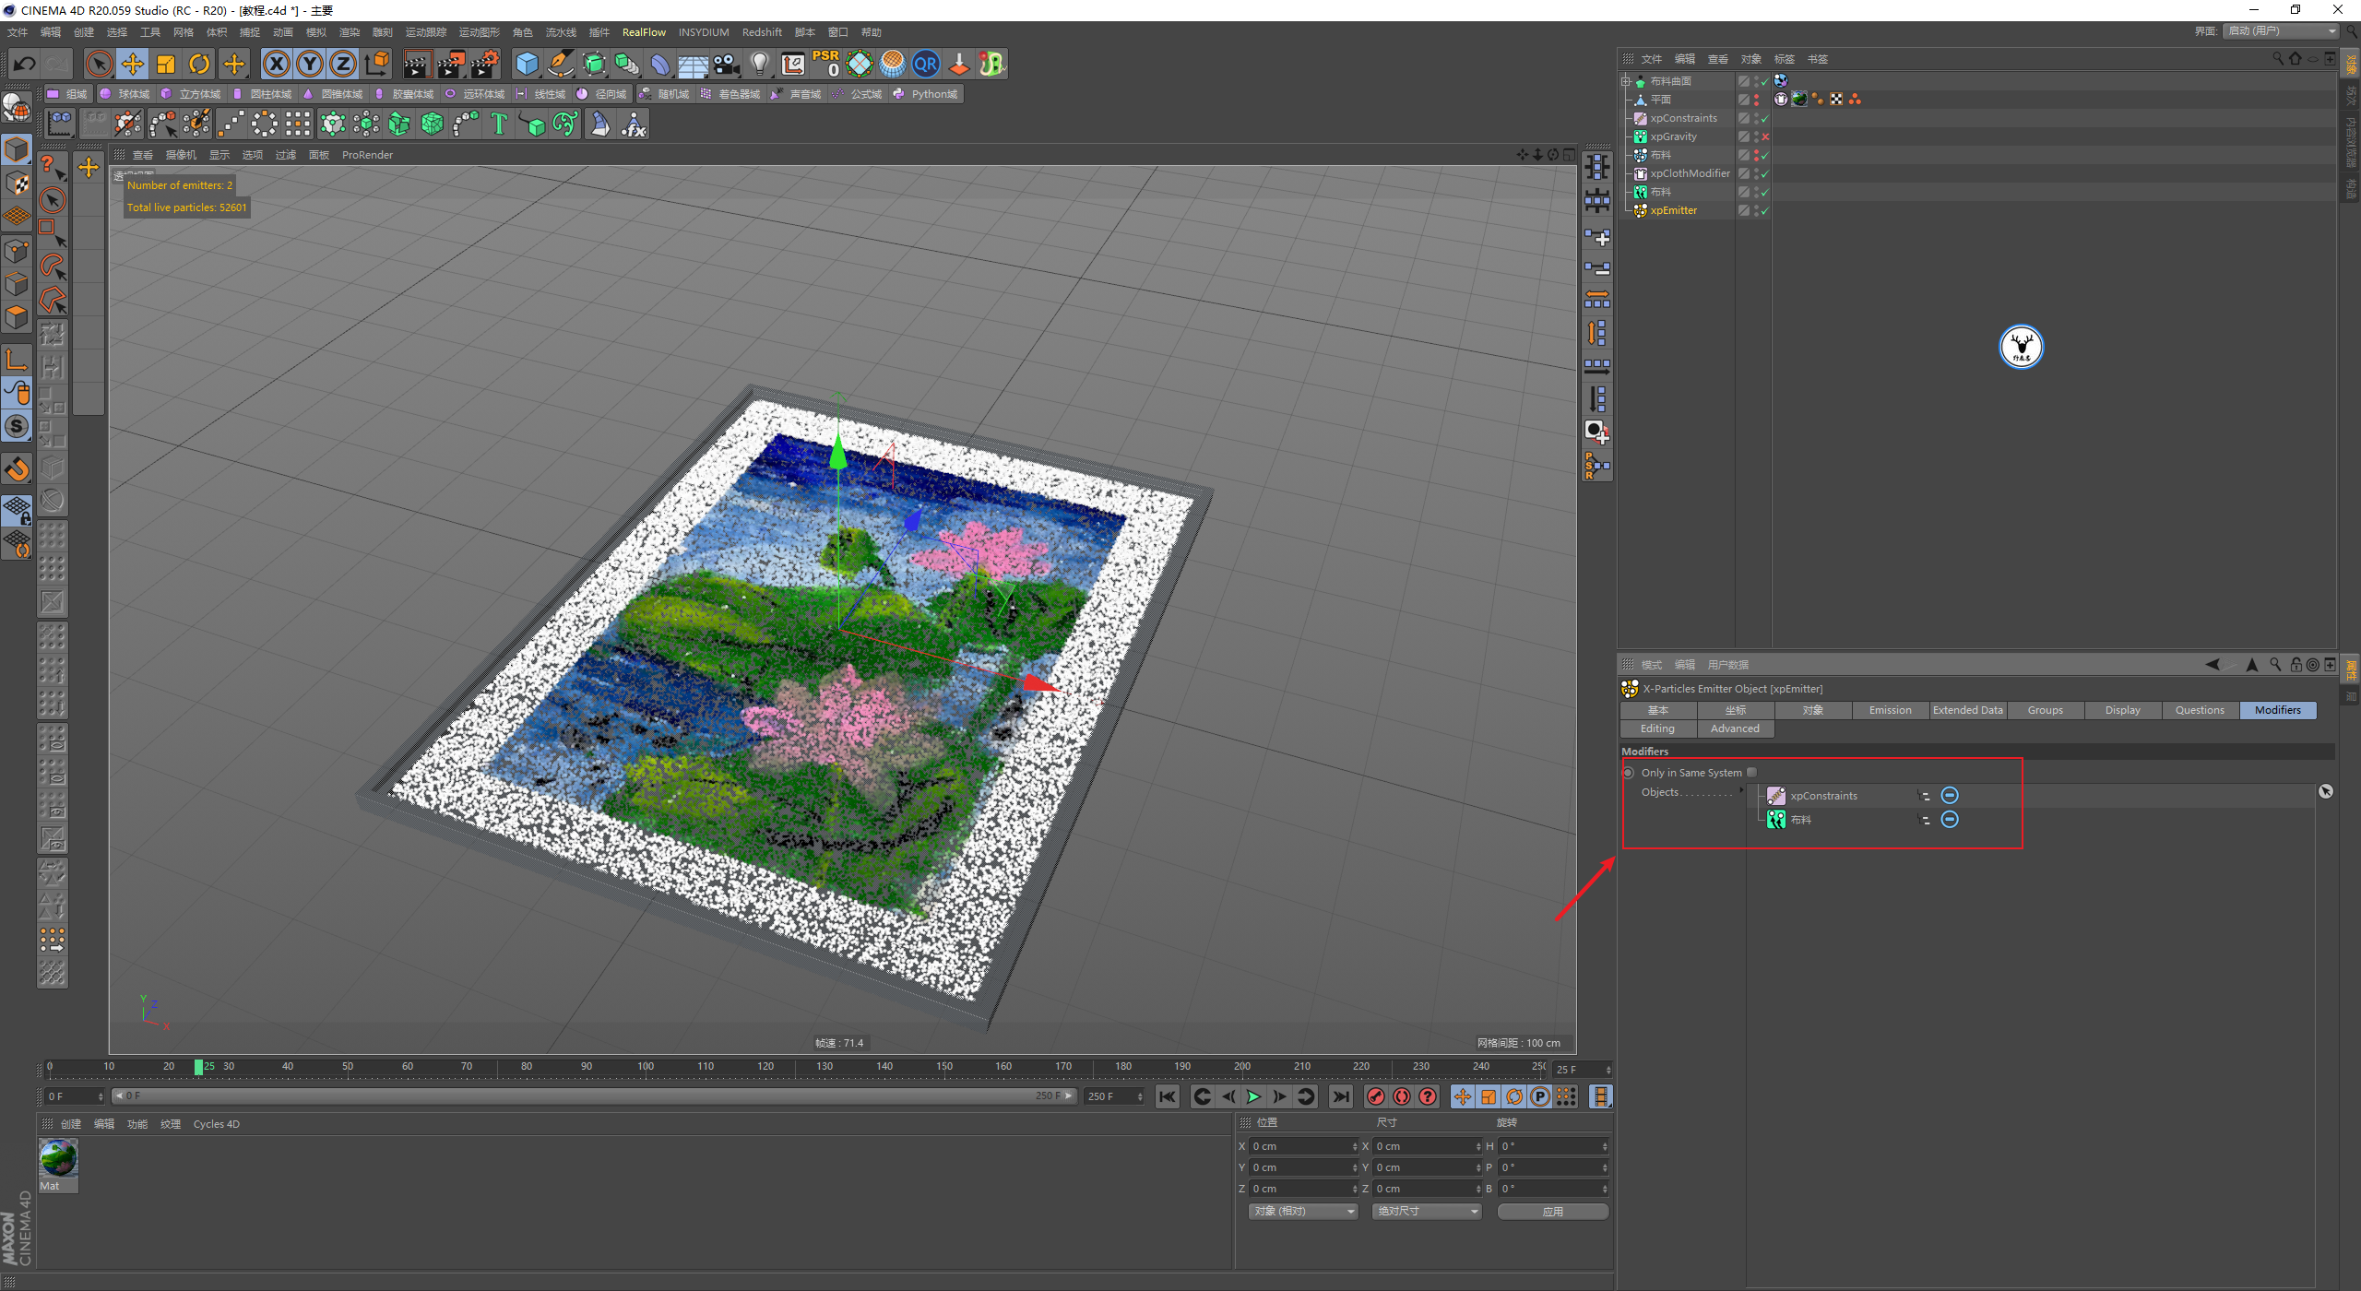This screenshot has height=1291, width=2361.
Task: Click the MoGraph fx effector icon
Action: [x=634, y=124]
